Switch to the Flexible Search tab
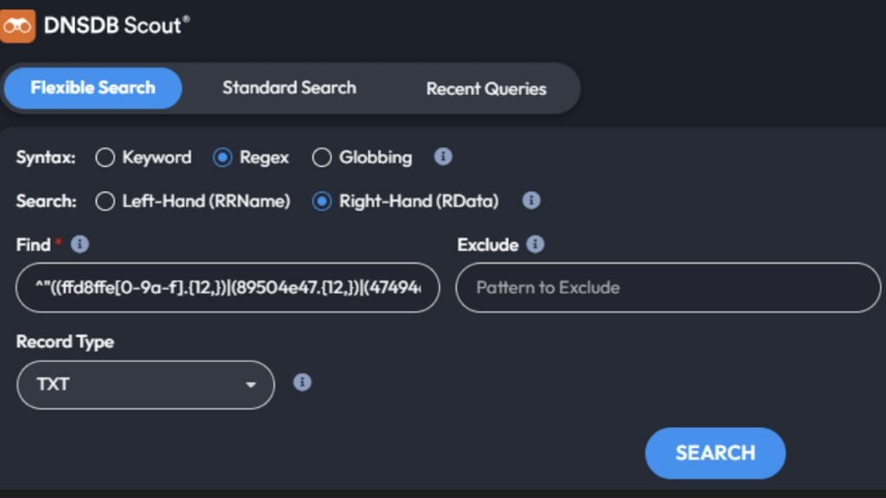The width and height of the screenshot is (886, 498). pos(93,88)
